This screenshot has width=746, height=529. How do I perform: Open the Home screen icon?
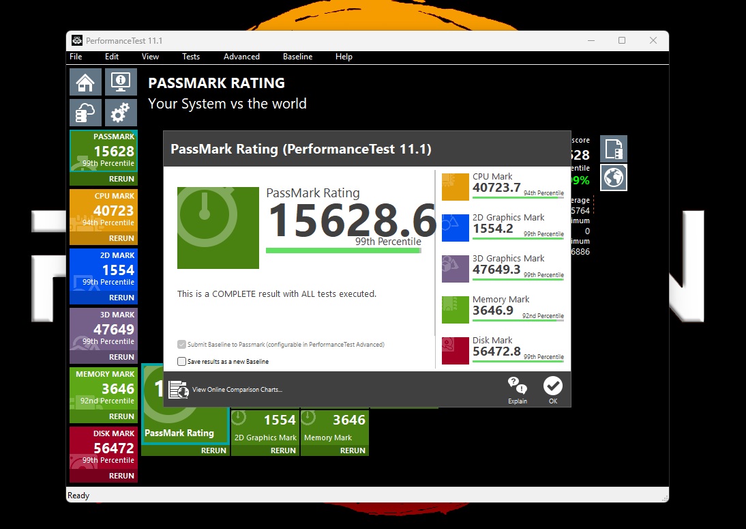pos(86,82)
